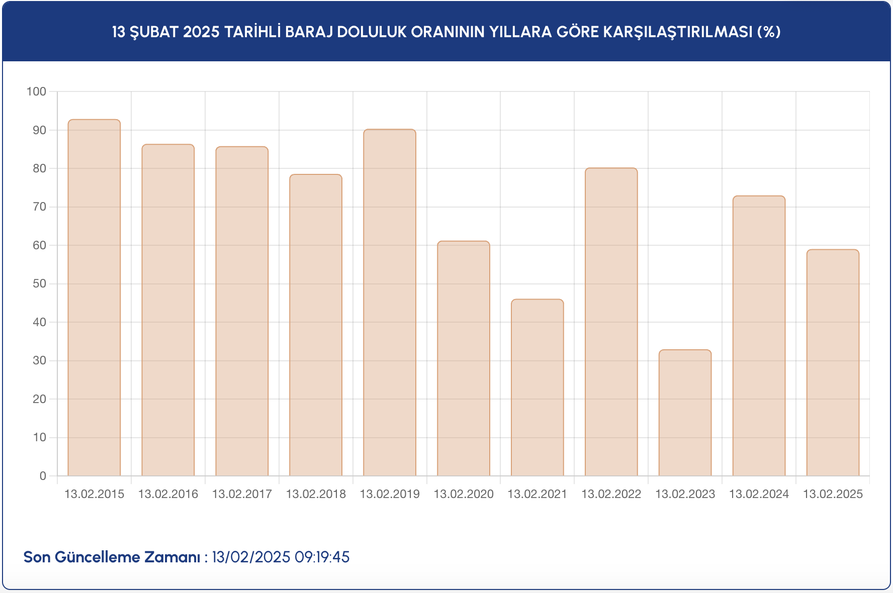
Task: Click the chart title in blue header
Action: click(446, 32)
